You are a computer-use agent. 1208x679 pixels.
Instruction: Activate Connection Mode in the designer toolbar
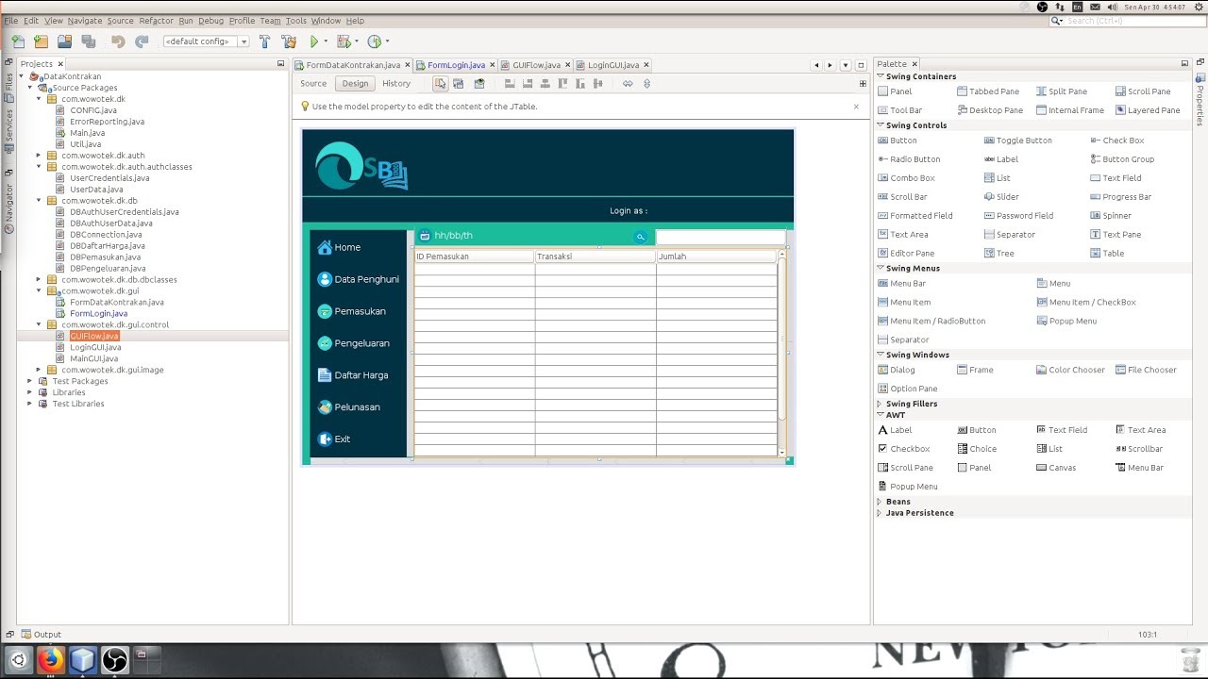[x=459, y=84]
